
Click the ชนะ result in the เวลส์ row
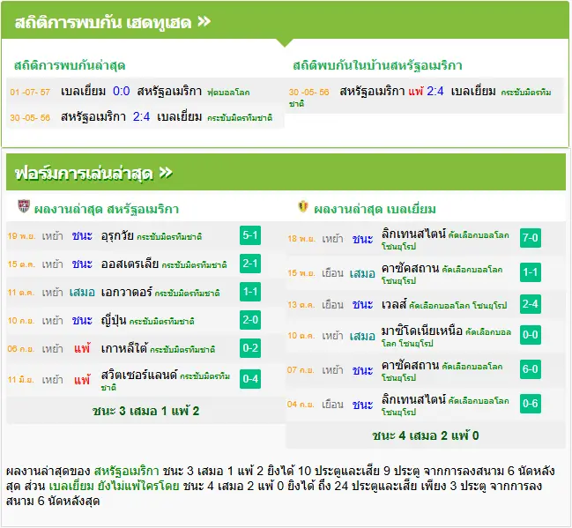(362, 305)
